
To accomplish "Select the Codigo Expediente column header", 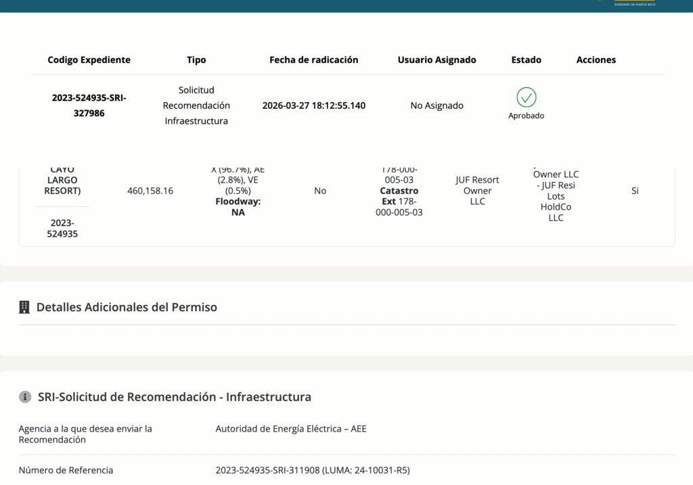I will 89,60.
